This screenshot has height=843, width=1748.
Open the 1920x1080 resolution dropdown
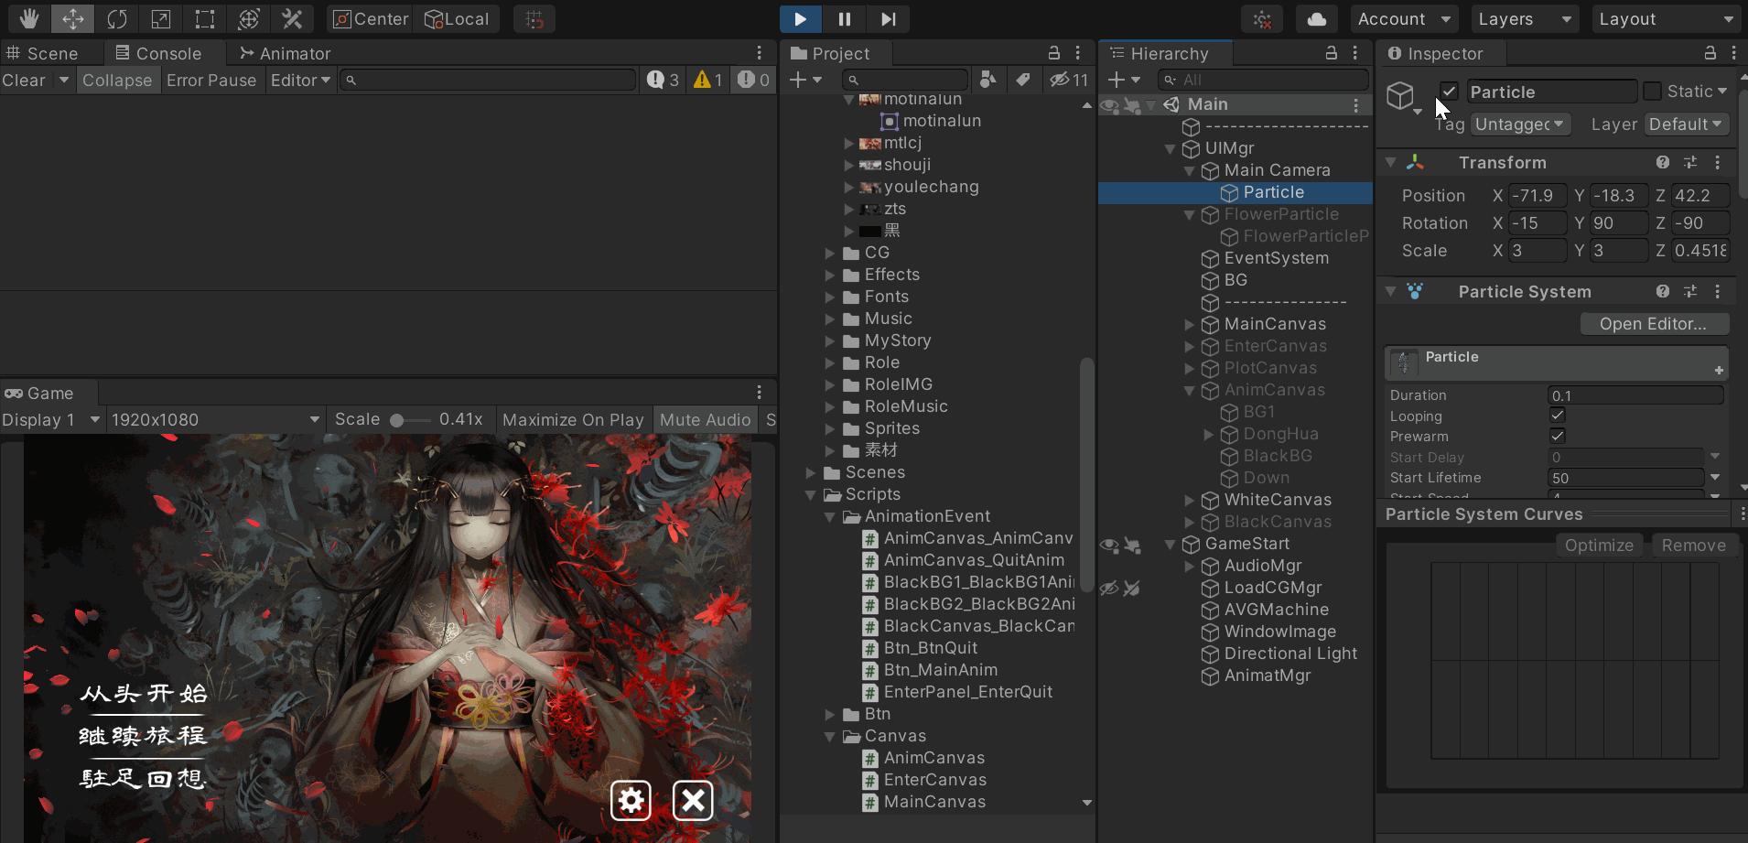pyautogui.click(x=214, y=419)
